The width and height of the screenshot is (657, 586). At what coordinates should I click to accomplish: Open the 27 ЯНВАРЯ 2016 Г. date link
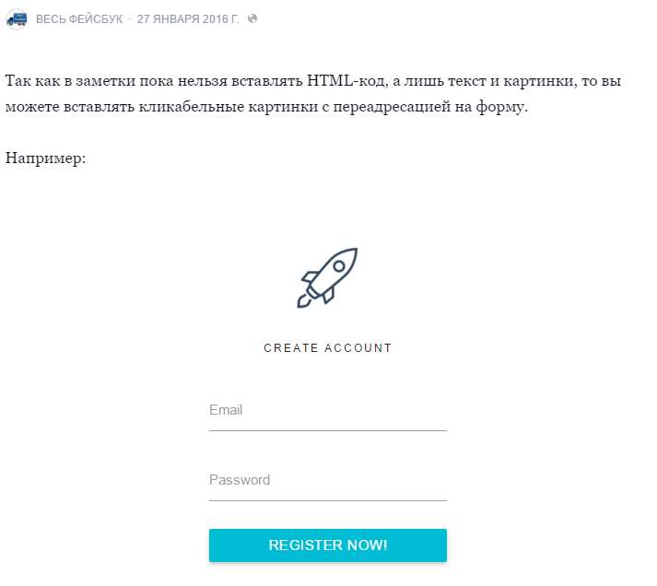188,18
